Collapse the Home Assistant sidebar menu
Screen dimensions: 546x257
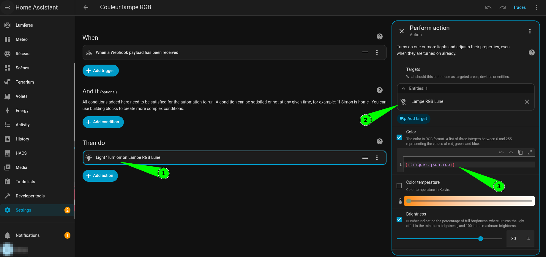click(7, 7)
